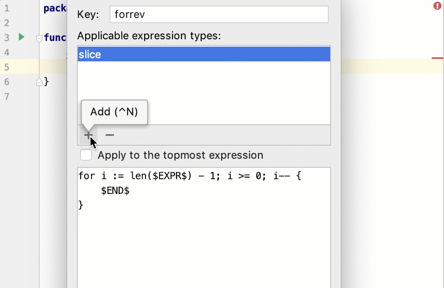Click the fold marker beside the closing brace
Viewport: 444px width, 288px height.
[39, 81]
